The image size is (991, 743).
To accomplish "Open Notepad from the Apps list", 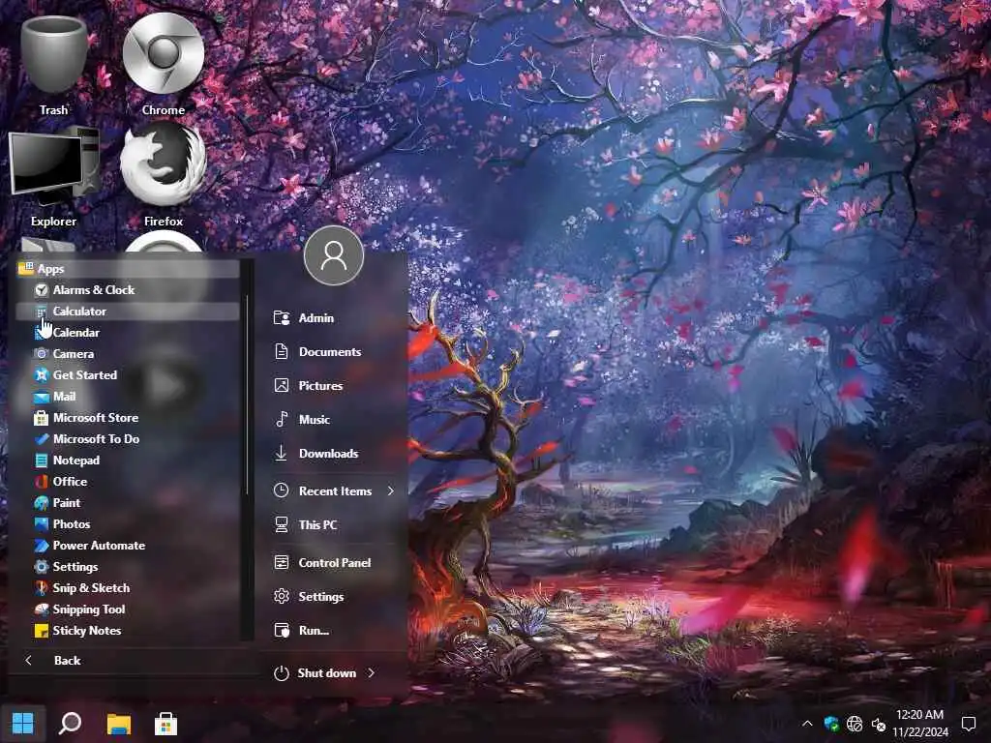I will 127,460.
